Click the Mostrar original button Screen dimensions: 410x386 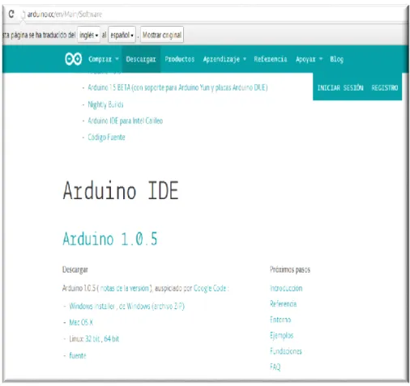point(162,35)
